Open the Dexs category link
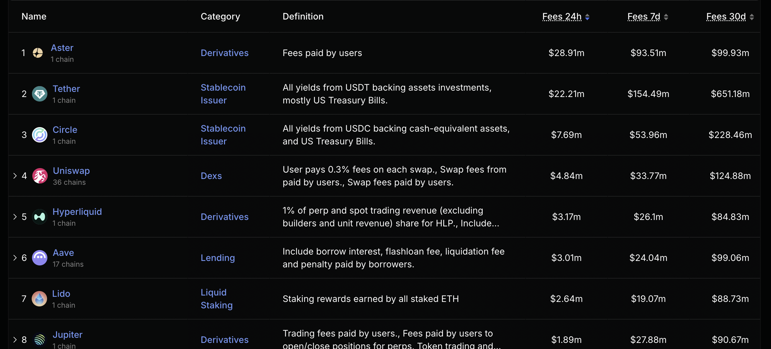The height and width of the screenshot is (349, 771). tap(211, 176)
